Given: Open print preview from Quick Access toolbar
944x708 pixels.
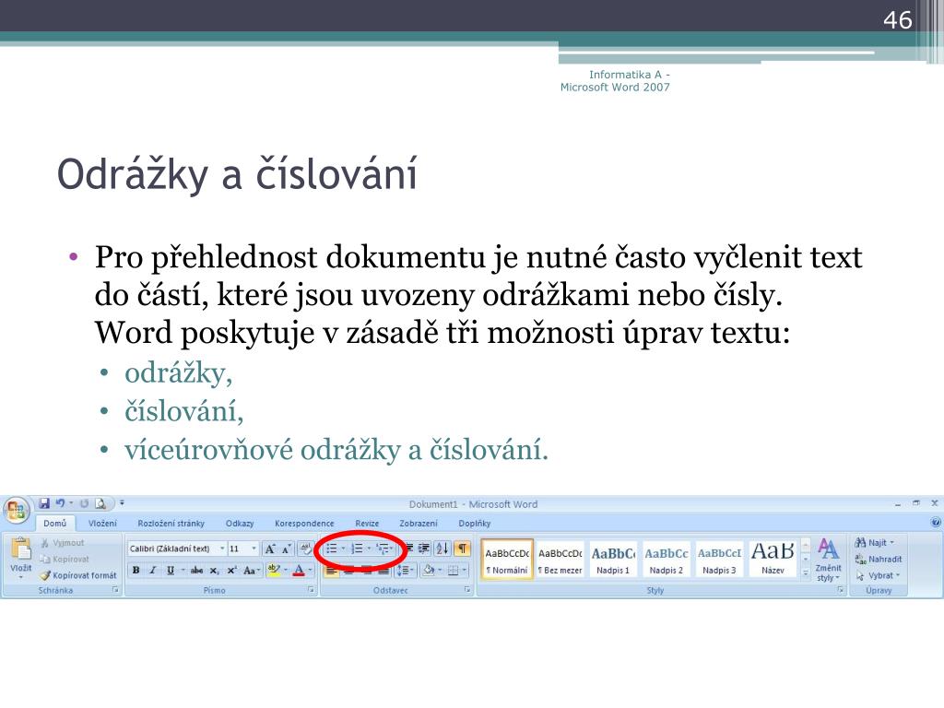Looking at the screenshot, I should coord(100,503).
